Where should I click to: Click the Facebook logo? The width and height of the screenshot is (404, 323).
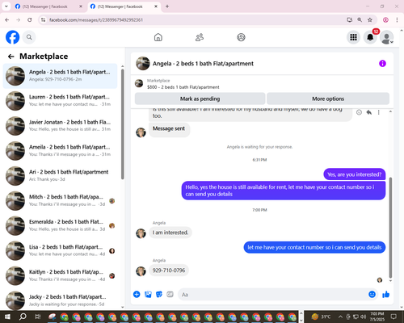12,37
